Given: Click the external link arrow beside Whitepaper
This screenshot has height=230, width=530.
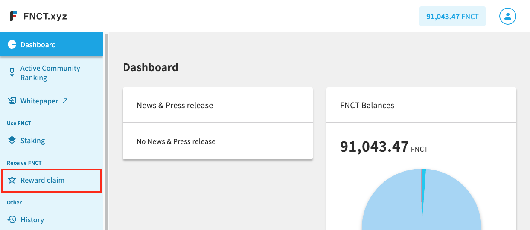Looking at the screenshot, I should coord(65,101).
